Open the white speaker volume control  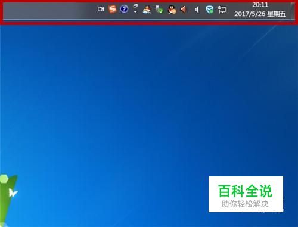point(197,10)
